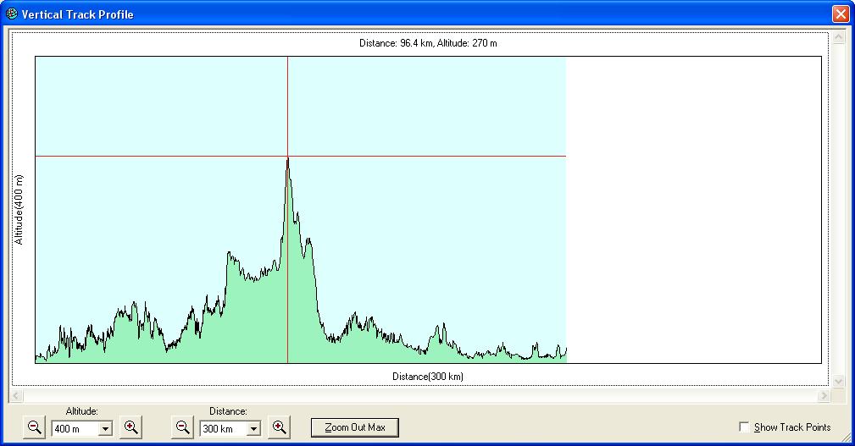This screenshot has width=855, height=446.
Task: Zoom out the altitude scale
Action: (35, 427)
